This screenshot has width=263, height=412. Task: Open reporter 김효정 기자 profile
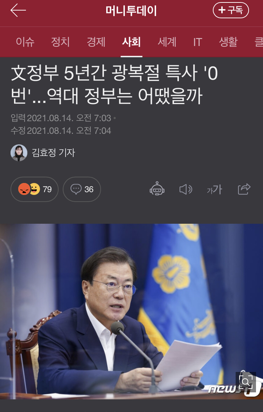click(54, 152)
